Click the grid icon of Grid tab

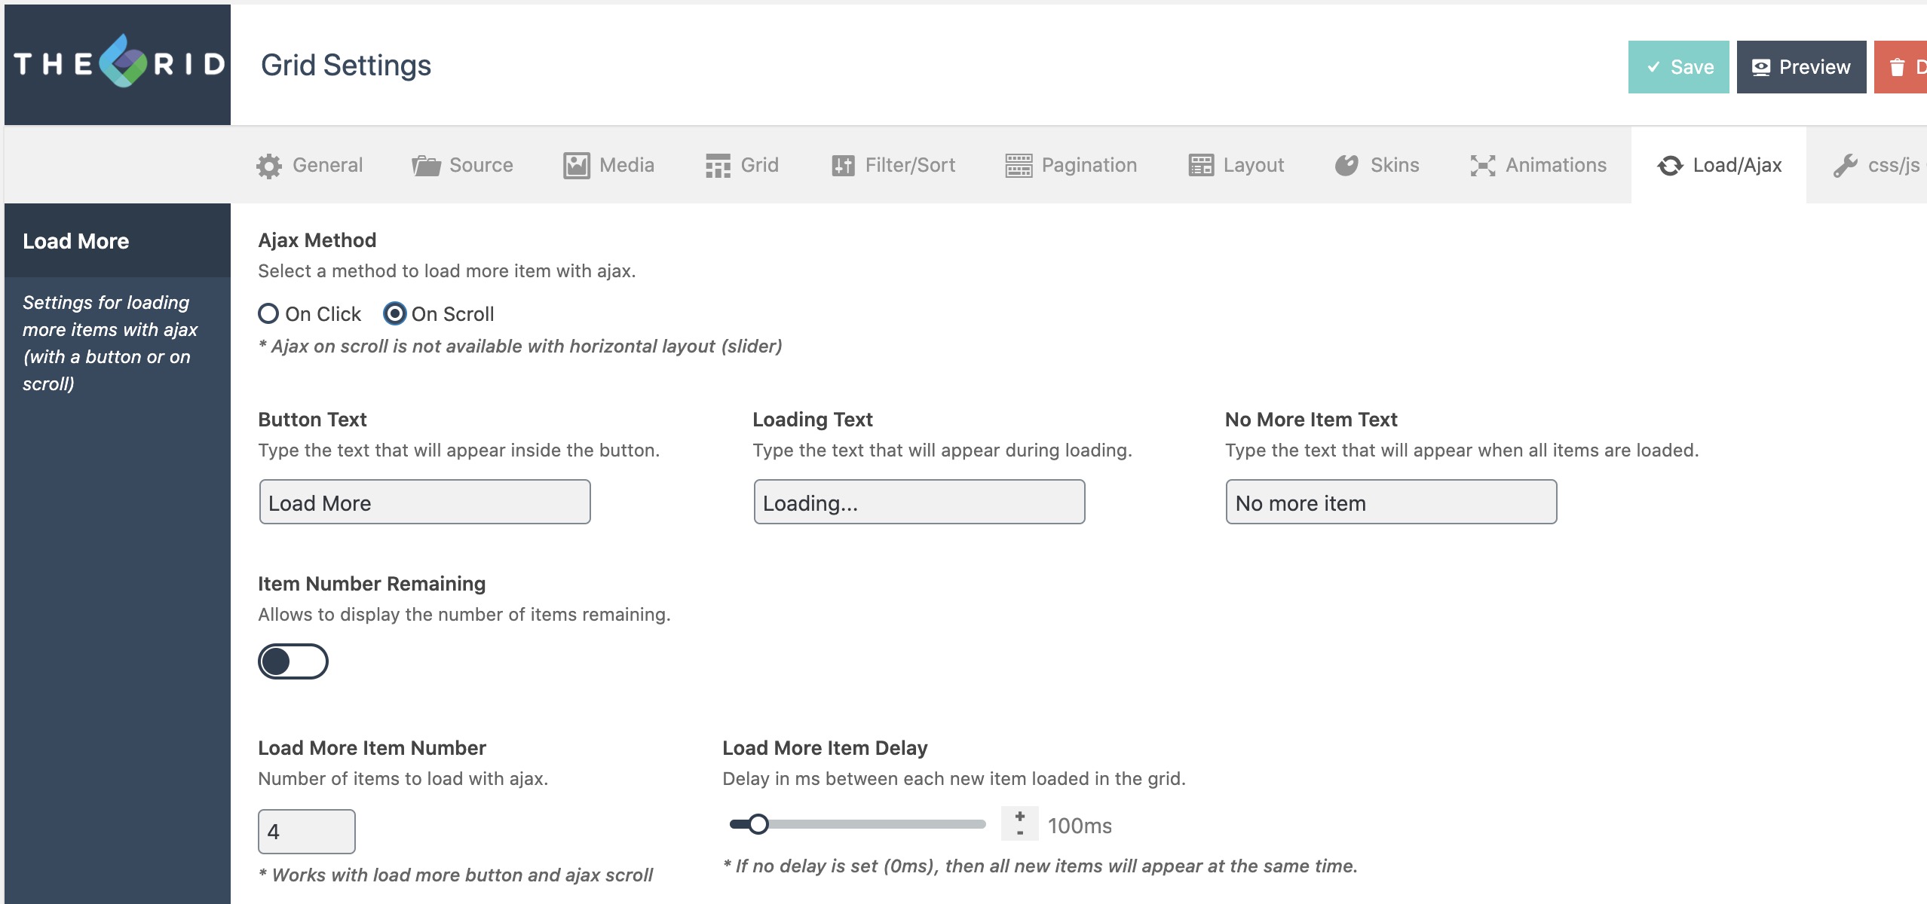[x=718, y=166]
